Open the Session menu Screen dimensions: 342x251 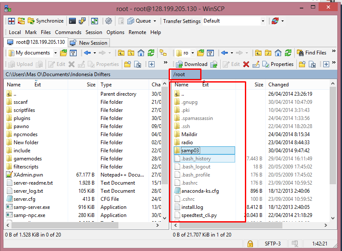tap(94, 32)
